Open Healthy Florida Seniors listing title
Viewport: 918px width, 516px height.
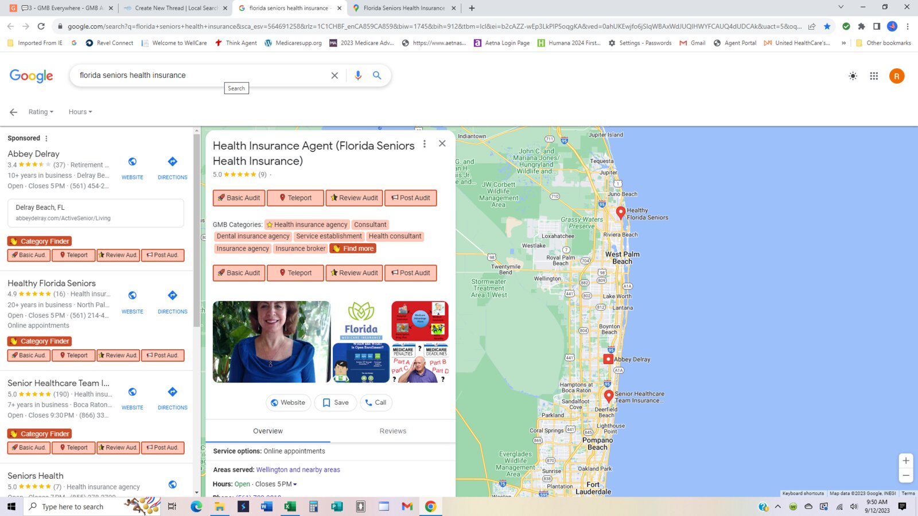(52, 283)
